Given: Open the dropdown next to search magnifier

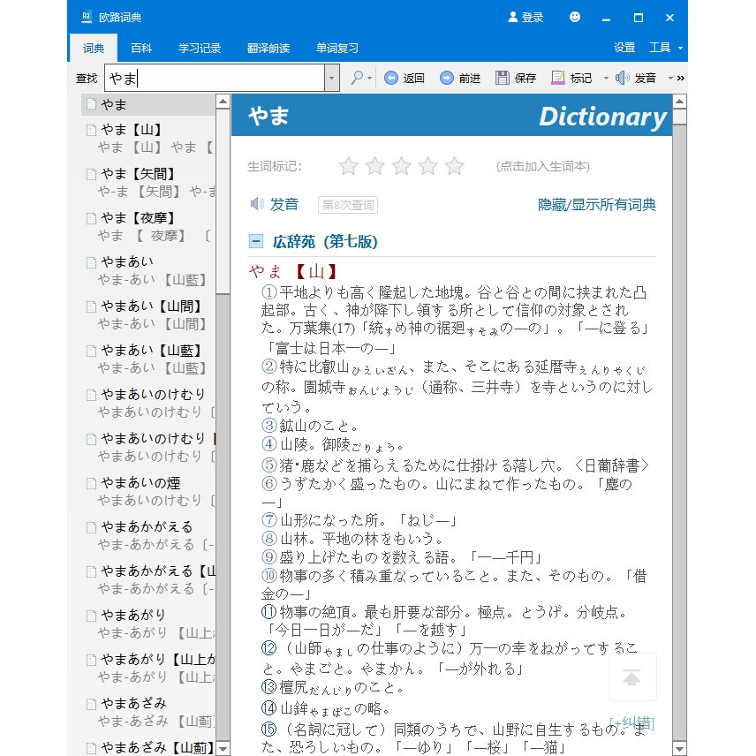Looking at the screenshot, I should [x=370, y=78].
